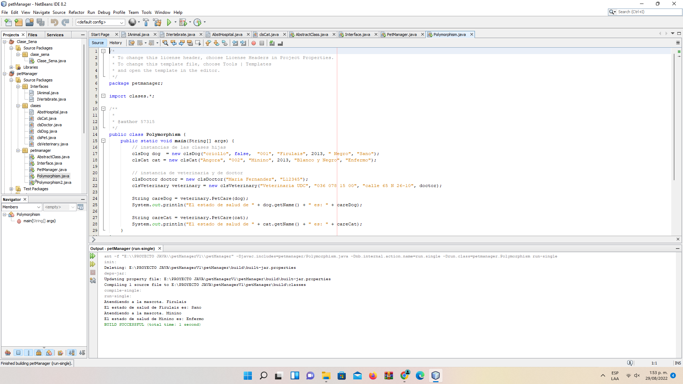Run the project with the green Run icon
Screen dimensions: 683x384
[169, 22]
